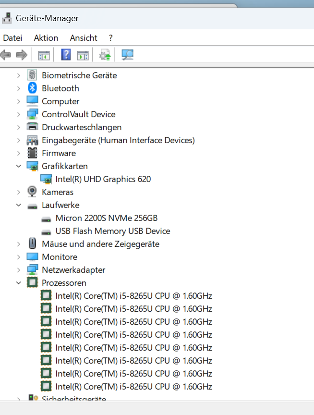Viewport: 314px width, 415px height.
Task: Open the ? help menu
Action: coord(111,38)
